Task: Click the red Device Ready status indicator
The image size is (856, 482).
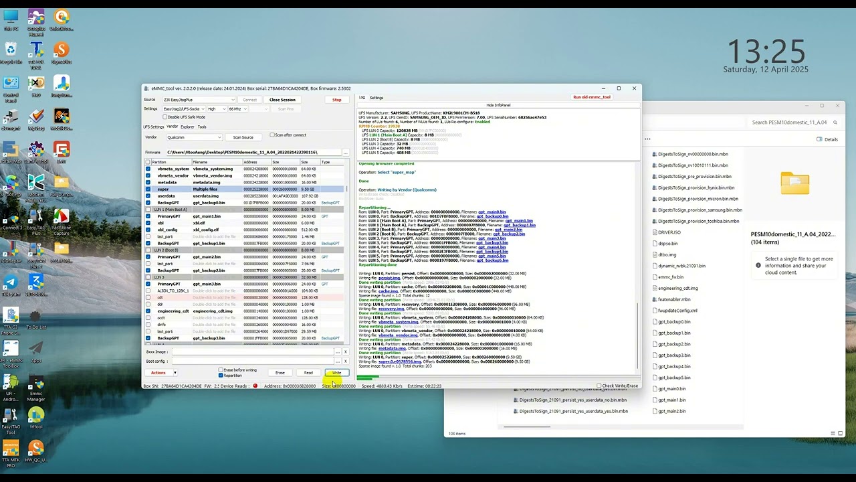Action: click(x=255, y=386)
